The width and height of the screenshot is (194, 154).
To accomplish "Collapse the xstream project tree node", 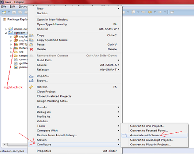I will (6, 33).
